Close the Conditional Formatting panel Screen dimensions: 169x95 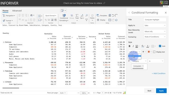click(x=166, y=13)
